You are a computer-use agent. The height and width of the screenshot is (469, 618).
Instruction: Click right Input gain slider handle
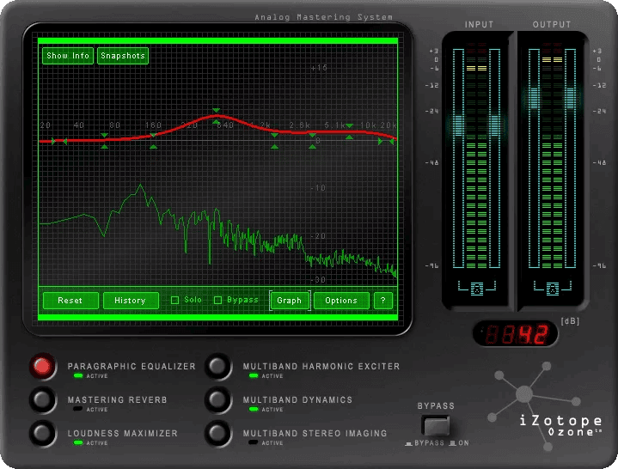(x=494, y=125)
